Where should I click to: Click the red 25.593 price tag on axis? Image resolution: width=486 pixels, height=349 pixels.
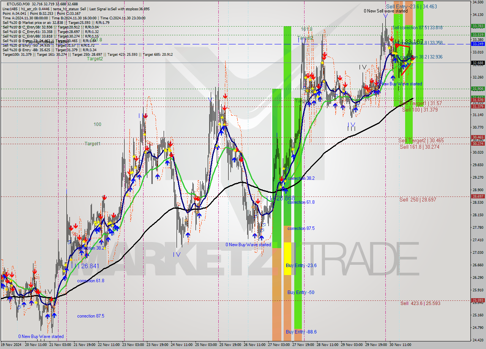[x=478, y=300]
